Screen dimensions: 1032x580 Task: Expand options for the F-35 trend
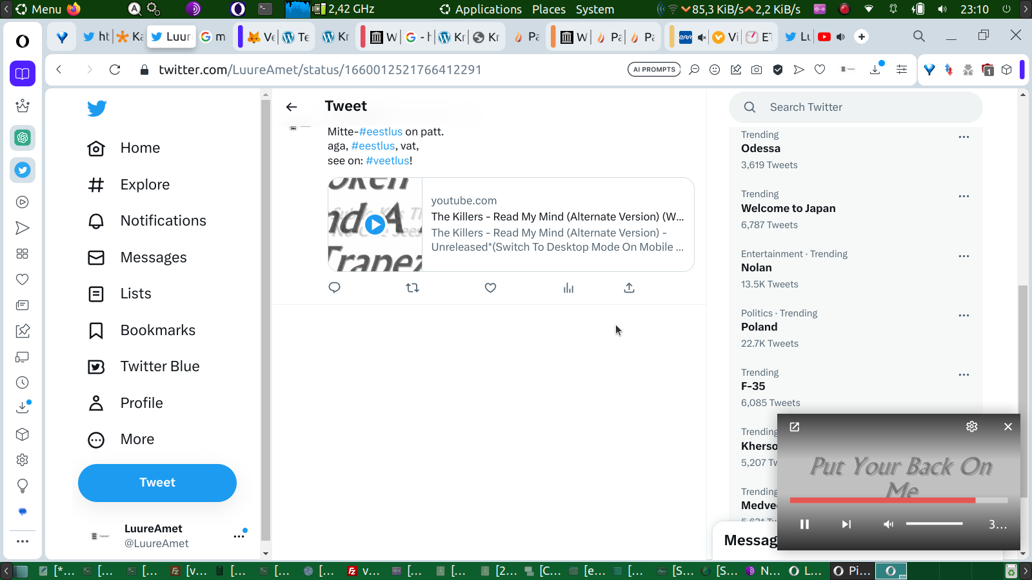[964, 374]
